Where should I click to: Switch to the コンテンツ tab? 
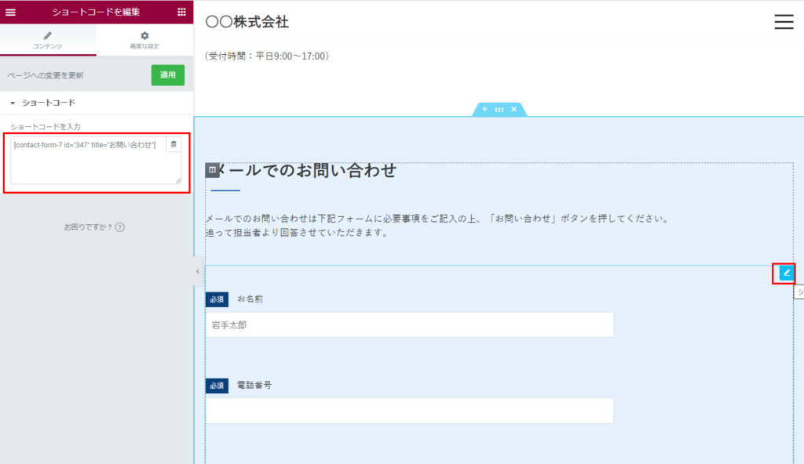point(48,40)
